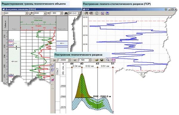Save the cross-section with the floppy disk icon
This screenshot has width=179, height=115.
102,60
